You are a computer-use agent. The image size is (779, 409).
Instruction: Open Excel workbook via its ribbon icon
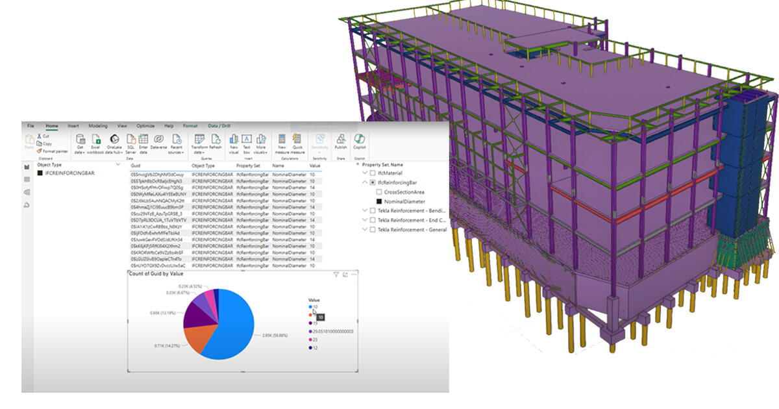click(x=95, y=140)
